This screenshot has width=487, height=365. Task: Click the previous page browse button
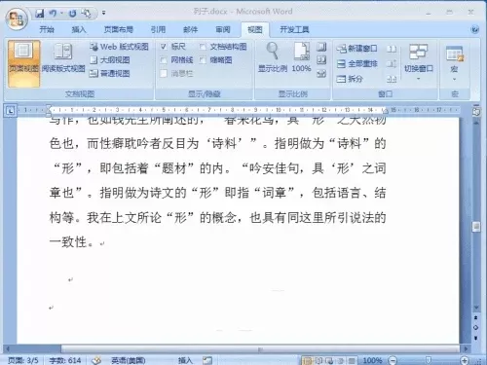tap(476, 317)
